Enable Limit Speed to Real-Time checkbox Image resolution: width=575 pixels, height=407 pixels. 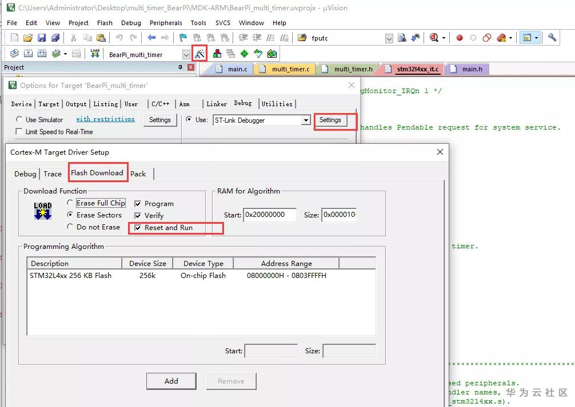(19, 131)
